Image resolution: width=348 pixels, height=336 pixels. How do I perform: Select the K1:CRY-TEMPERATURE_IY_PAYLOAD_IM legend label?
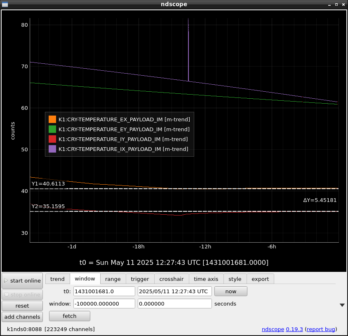point(123,139)
